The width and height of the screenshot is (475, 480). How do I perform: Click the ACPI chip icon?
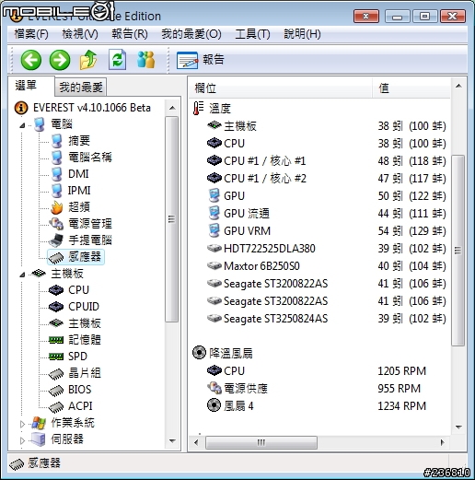tap(56, 406)
